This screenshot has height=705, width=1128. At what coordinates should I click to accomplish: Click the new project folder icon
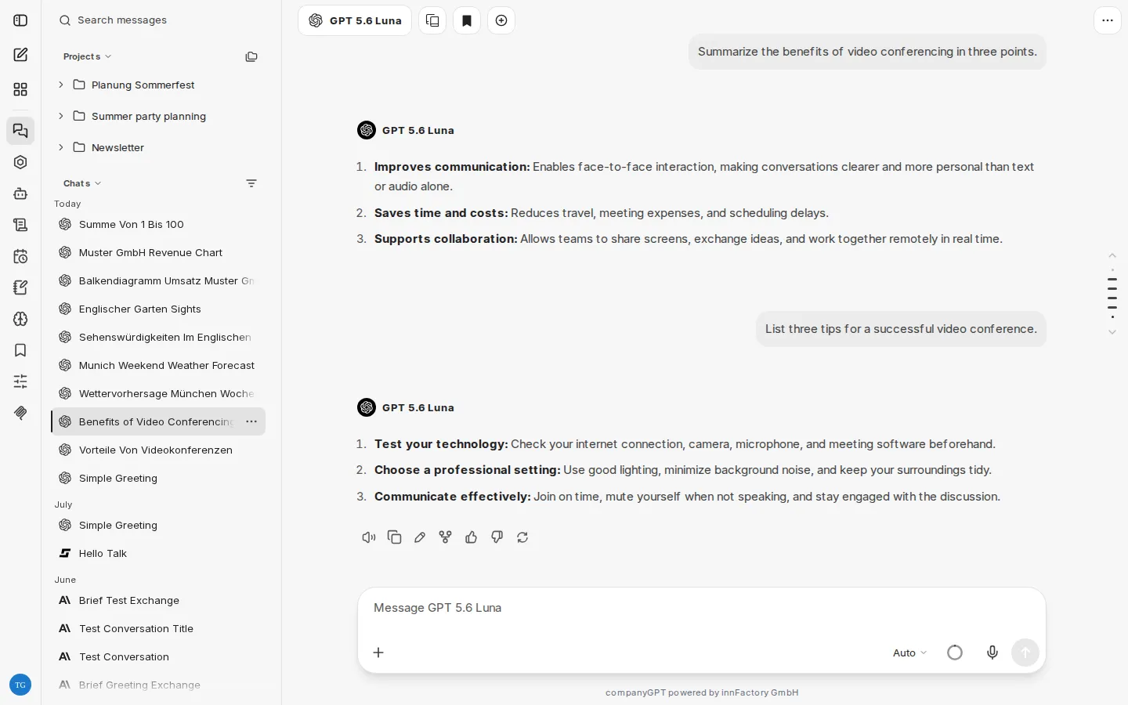click(251, 56)
